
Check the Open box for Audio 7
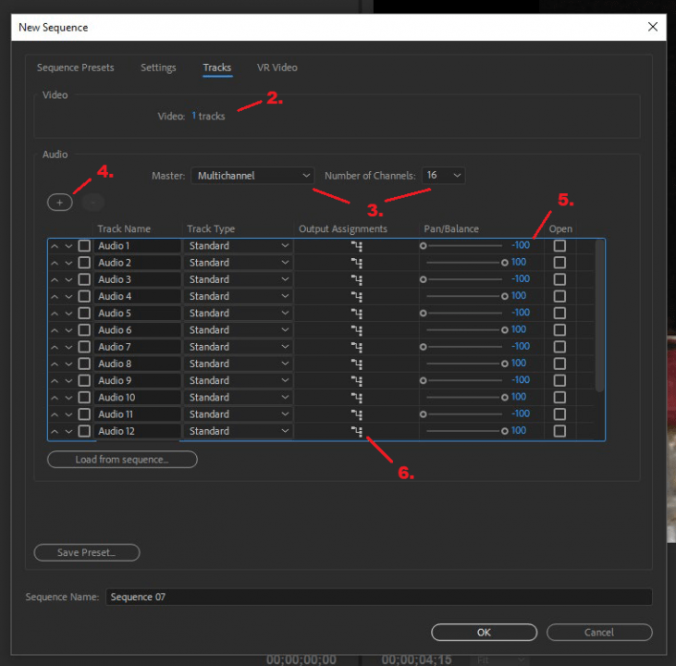[559, 347]
